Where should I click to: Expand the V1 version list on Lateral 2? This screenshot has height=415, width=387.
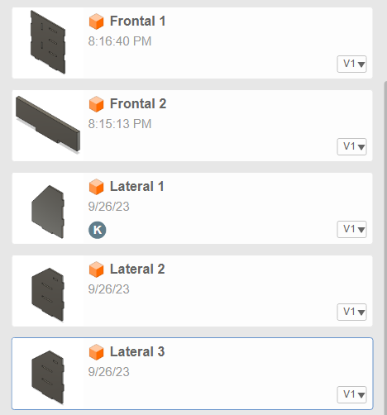(351, 312)
